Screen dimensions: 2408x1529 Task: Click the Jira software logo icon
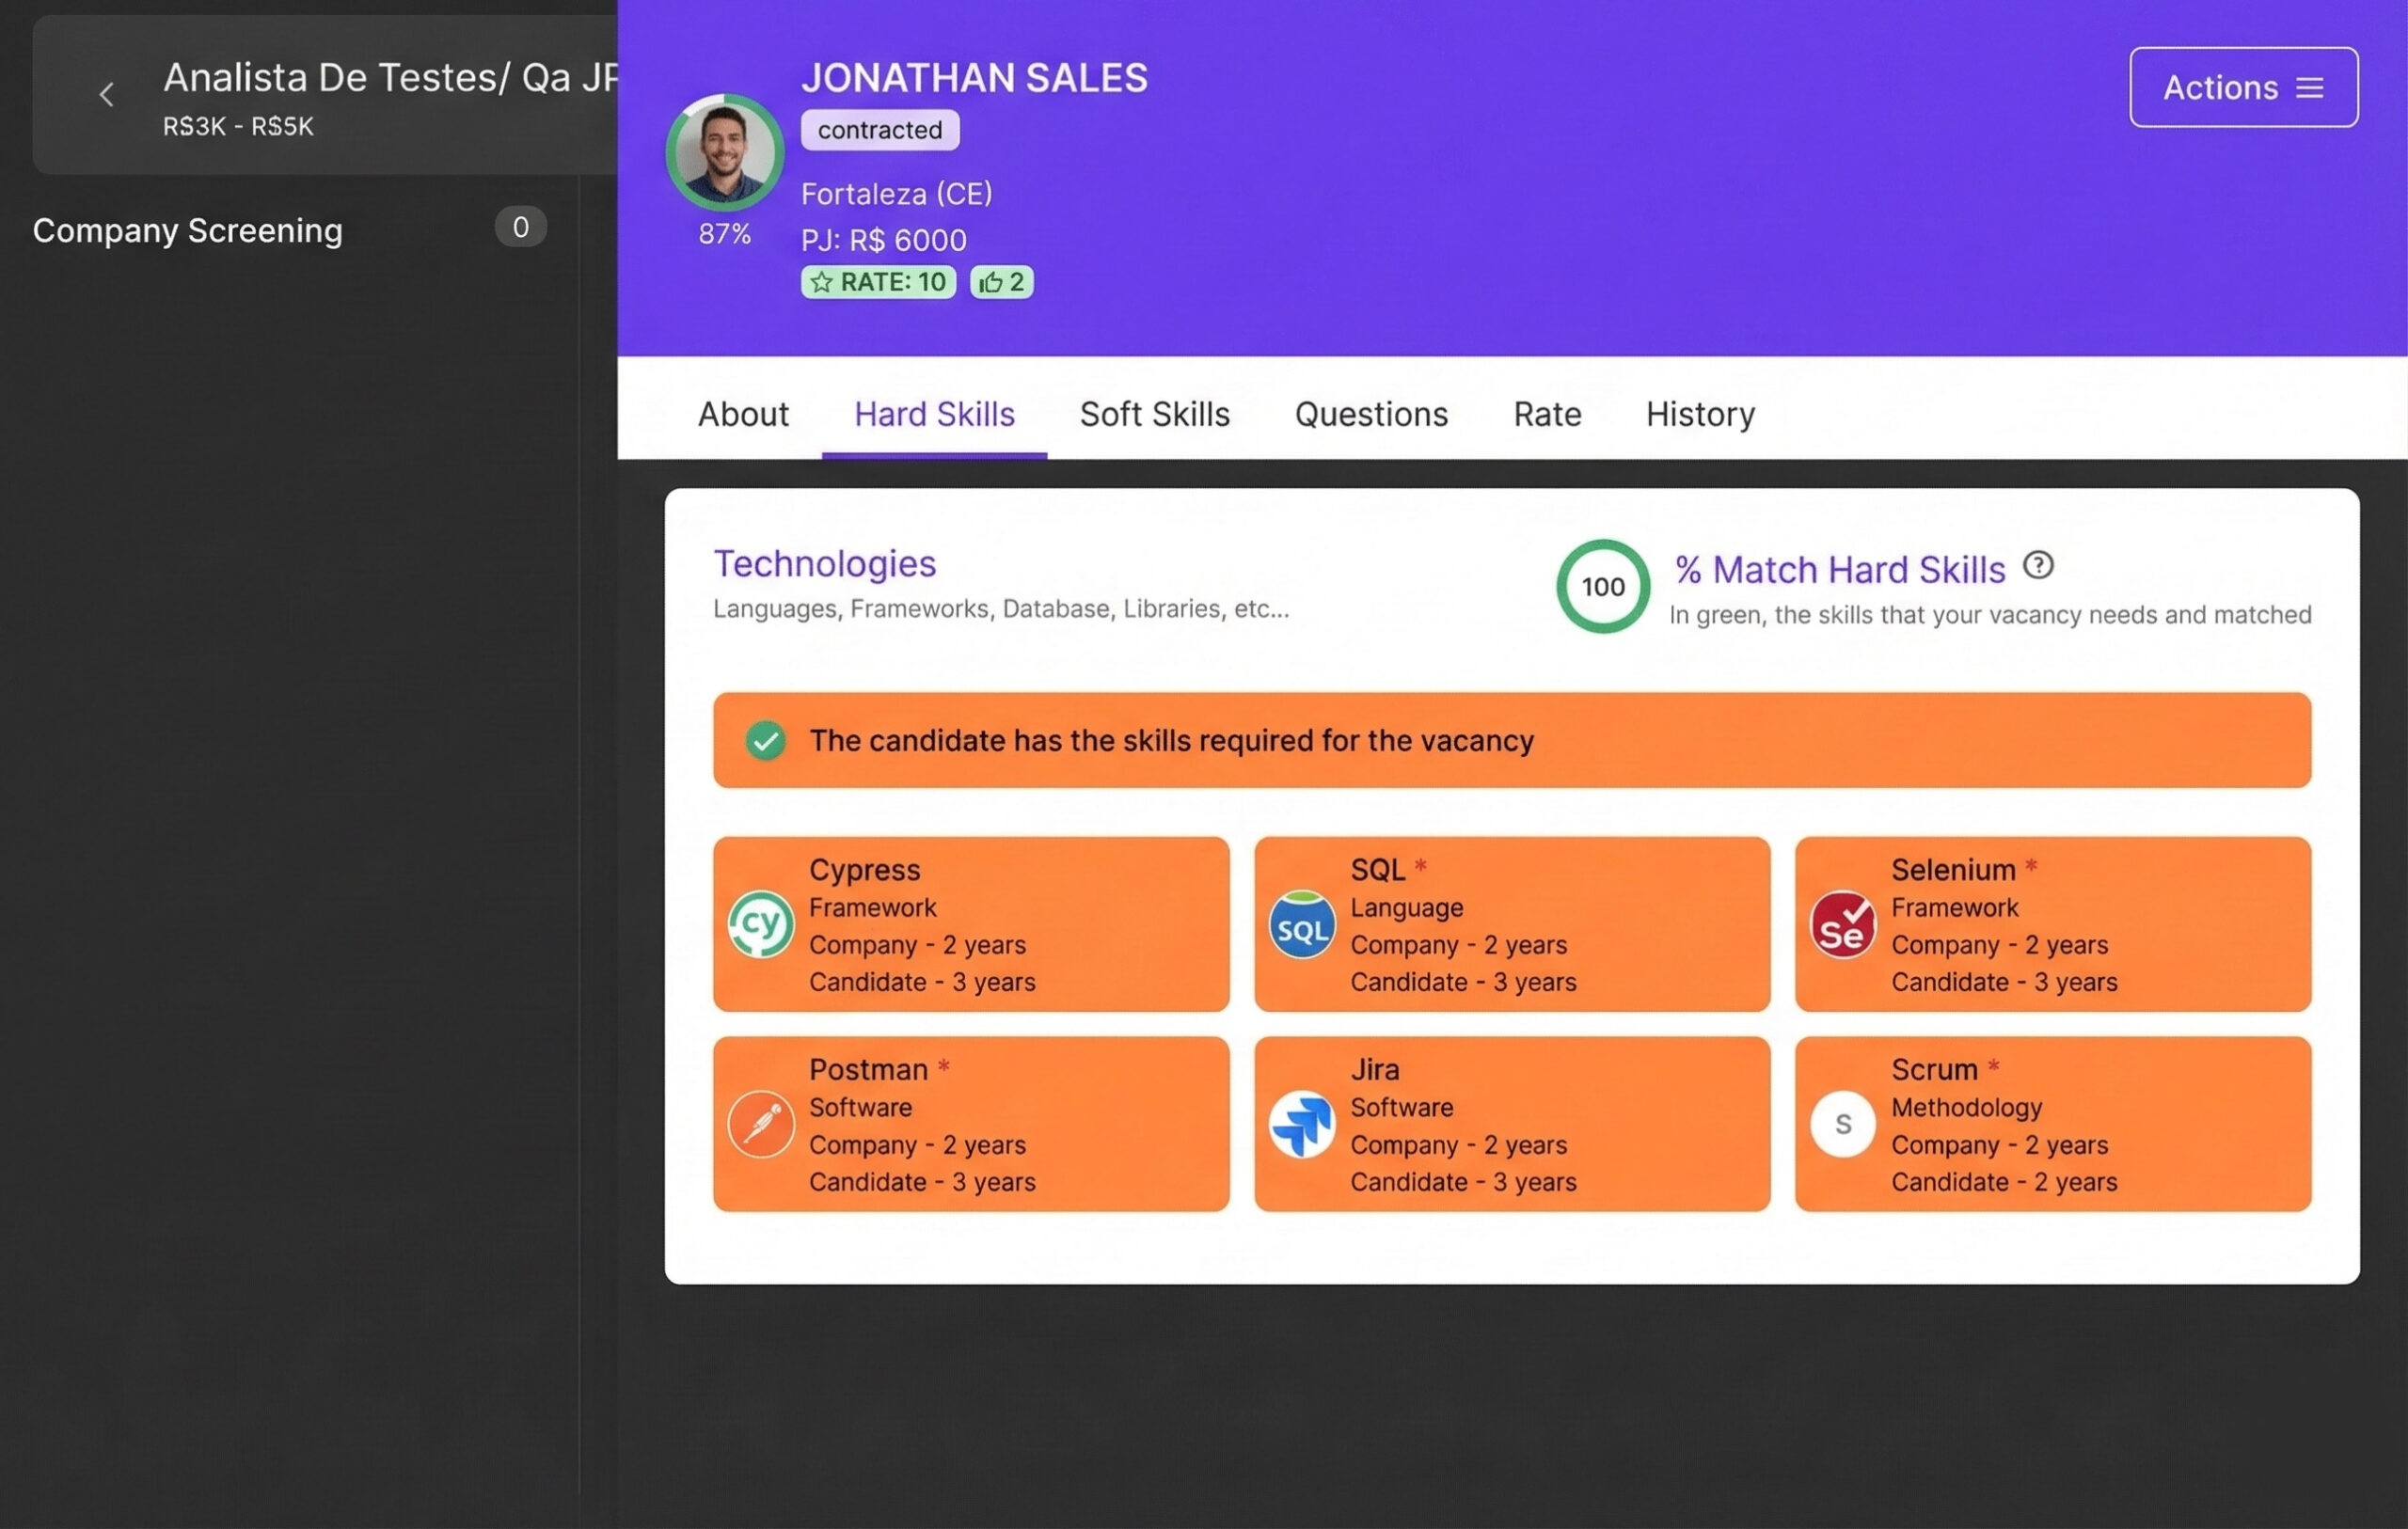point(1301,1124)
